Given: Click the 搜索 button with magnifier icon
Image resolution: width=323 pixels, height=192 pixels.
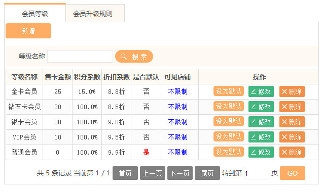Looking at the screenshot, I should [134, 56].
